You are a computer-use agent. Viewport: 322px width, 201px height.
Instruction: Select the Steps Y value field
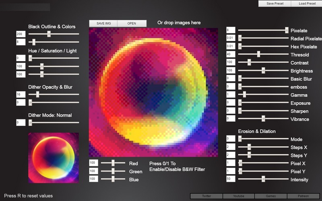[x=231, y=155]
